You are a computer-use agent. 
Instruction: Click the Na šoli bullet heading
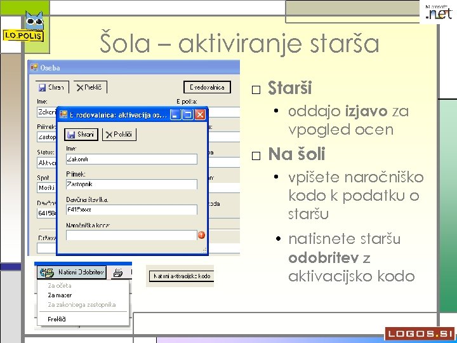296,154
